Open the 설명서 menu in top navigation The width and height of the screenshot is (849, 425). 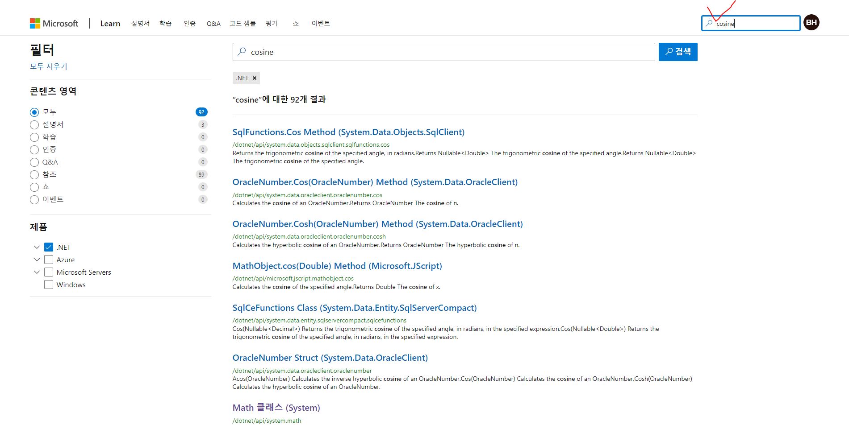click(x=140, y=23)
